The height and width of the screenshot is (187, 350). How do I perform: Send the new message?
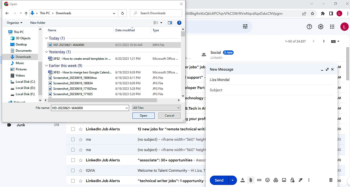point(219,180)
